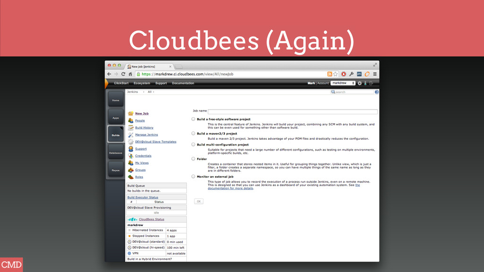This screenshot has height=272, width=484.
Task: Click the orange swirl extension icon
Action: [367, 74]
